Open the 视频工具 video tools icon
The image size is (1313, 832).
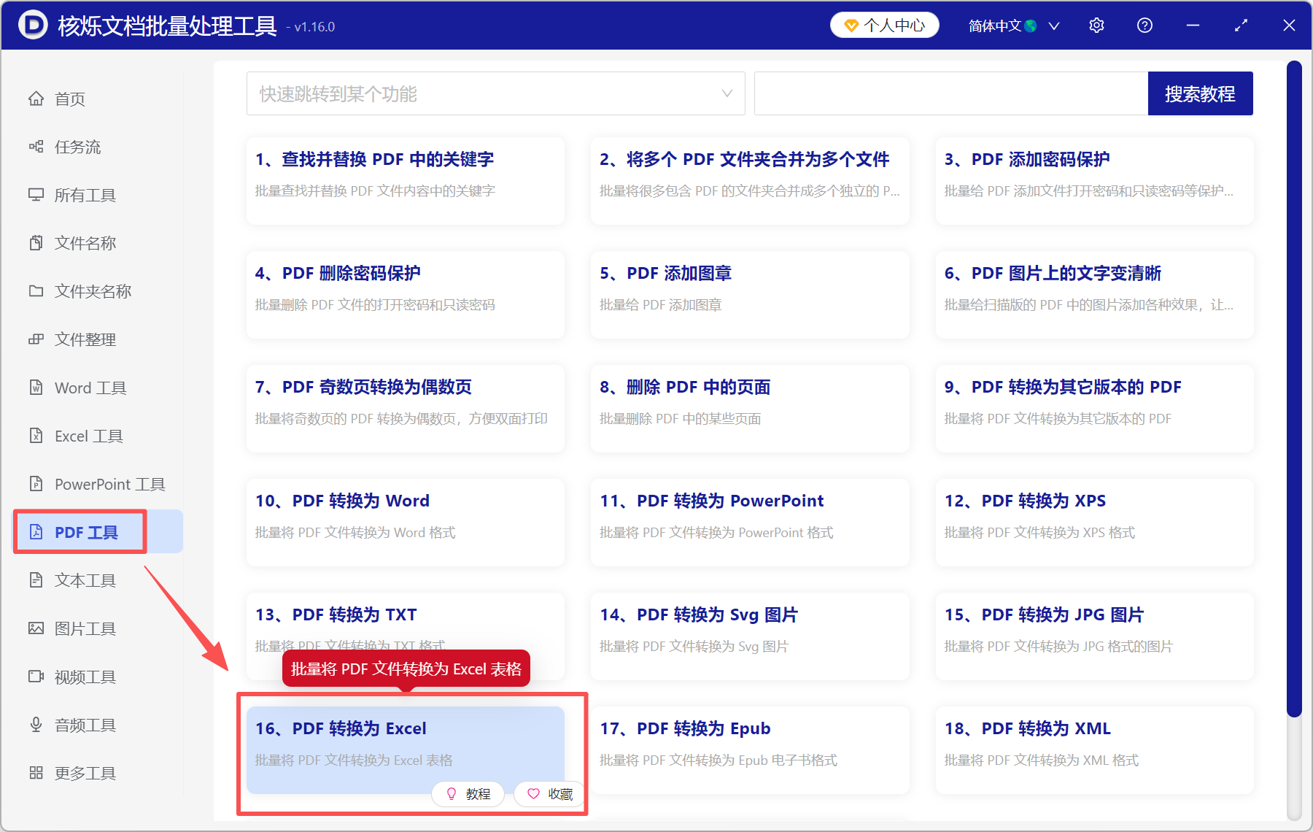(84, 676)
